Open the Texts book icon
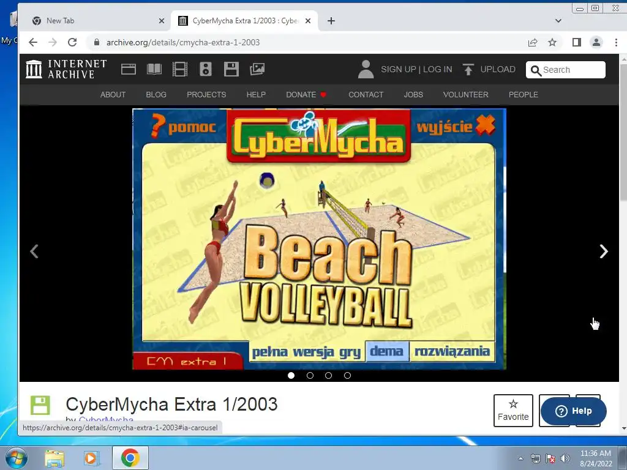Screen dimensions: 627x470 click(154, 69)
